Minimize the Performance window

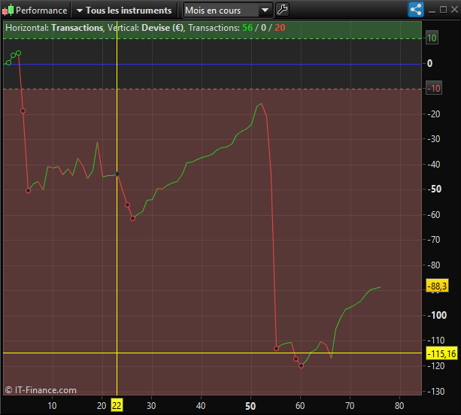coord(432,11)
